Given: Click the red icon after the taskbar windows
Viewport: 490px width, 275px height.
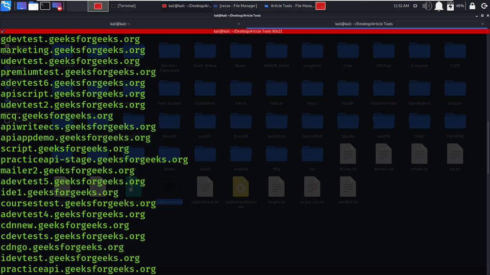Looking at the screenshot, I should click(320, 6).
